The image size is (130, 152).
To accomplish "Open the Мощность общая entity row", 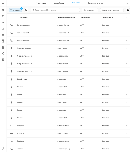I will click(x=68, y=48).
